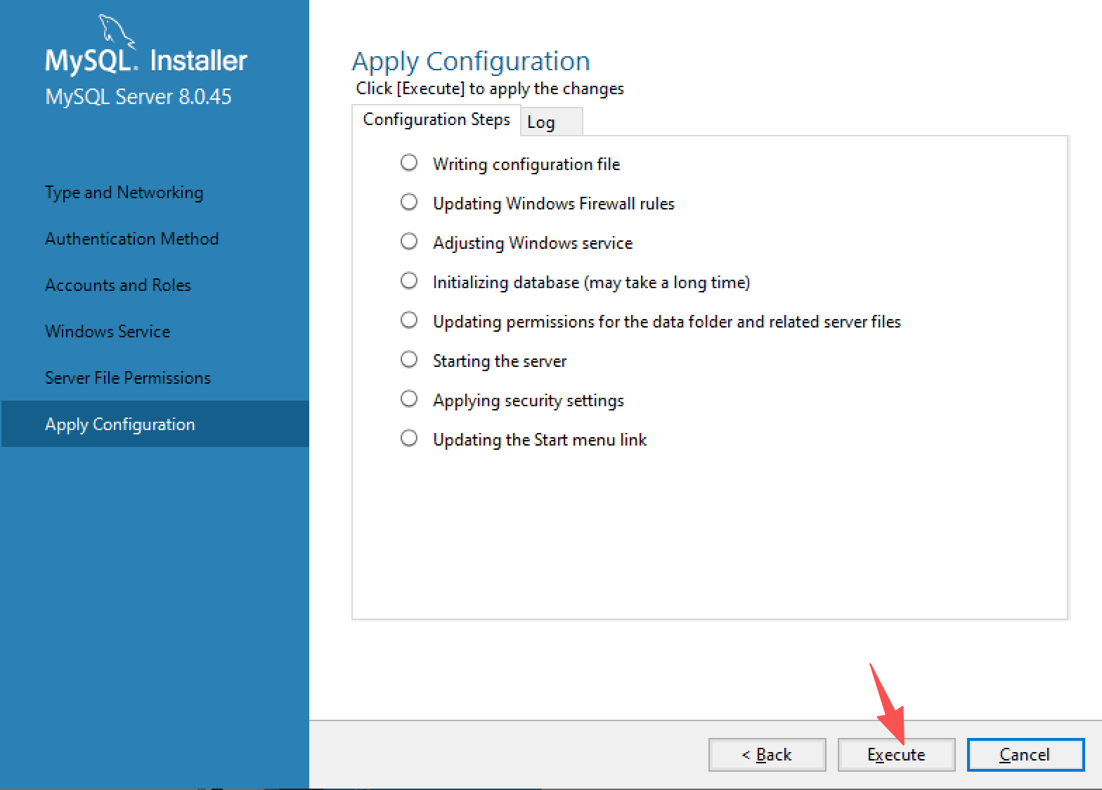Click status circle for Starting the server
Image resolution: width=1102 pixels, height=790 pixels.
point(409,360)
